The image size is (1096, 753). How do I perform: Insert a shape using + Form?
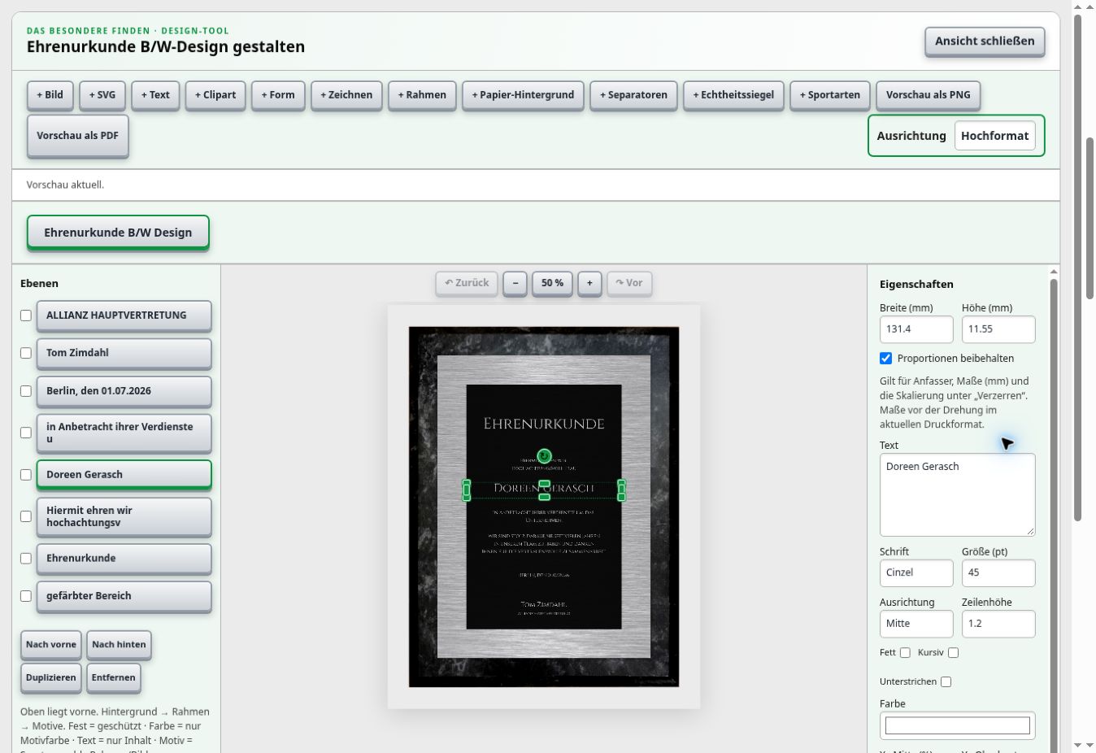[x=278, y=95]
